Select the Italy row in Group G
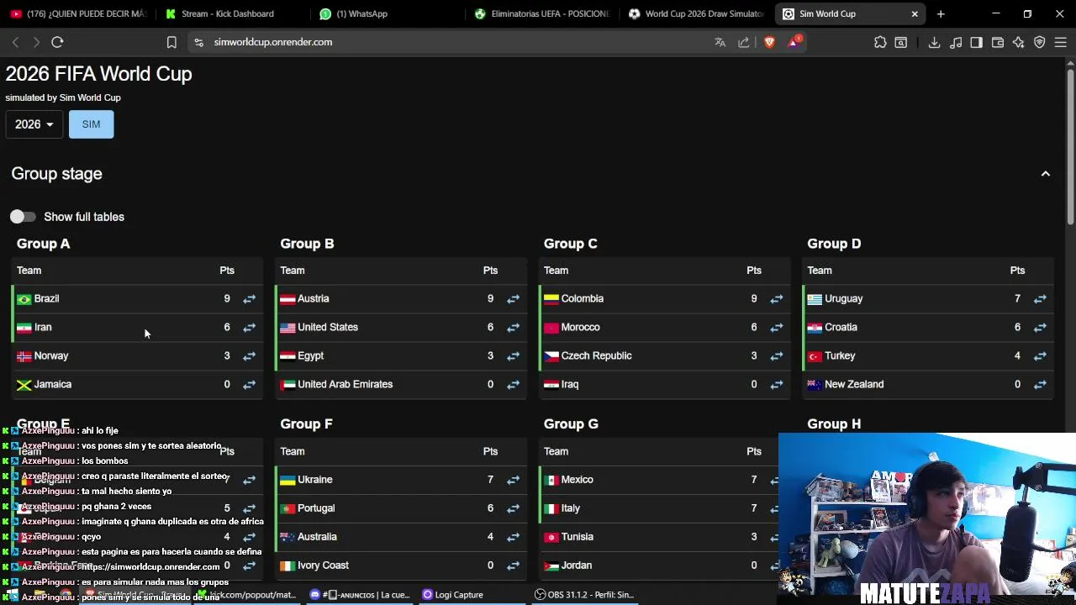The height and width of the screenshot is (605, 1076). pyautogui.click(x=658, y=508)
